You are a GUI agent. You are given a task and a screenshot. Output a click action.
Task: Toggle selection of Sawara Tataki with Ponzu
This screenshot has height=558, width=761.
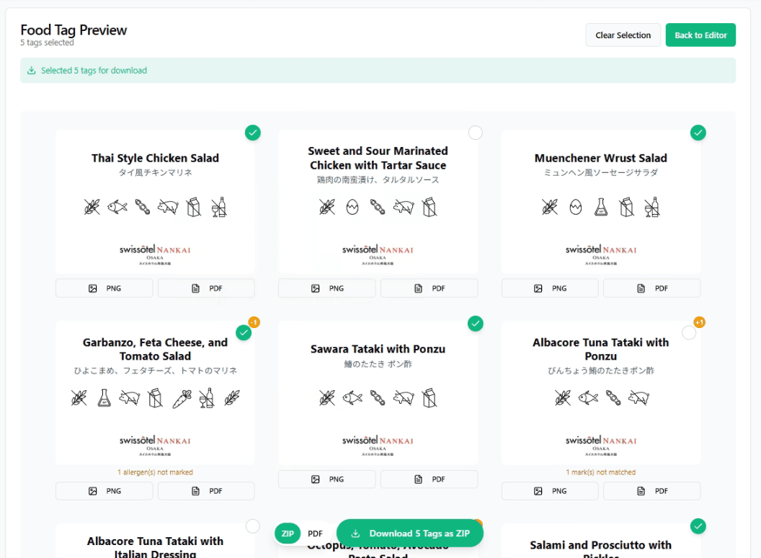476,324
